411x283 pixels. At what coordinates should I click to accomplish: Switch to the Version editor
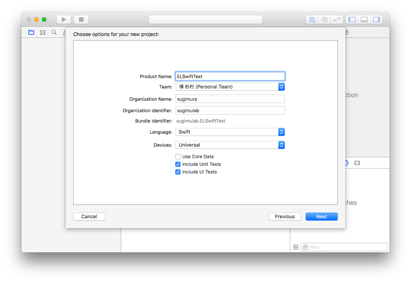tap(337, 20)
